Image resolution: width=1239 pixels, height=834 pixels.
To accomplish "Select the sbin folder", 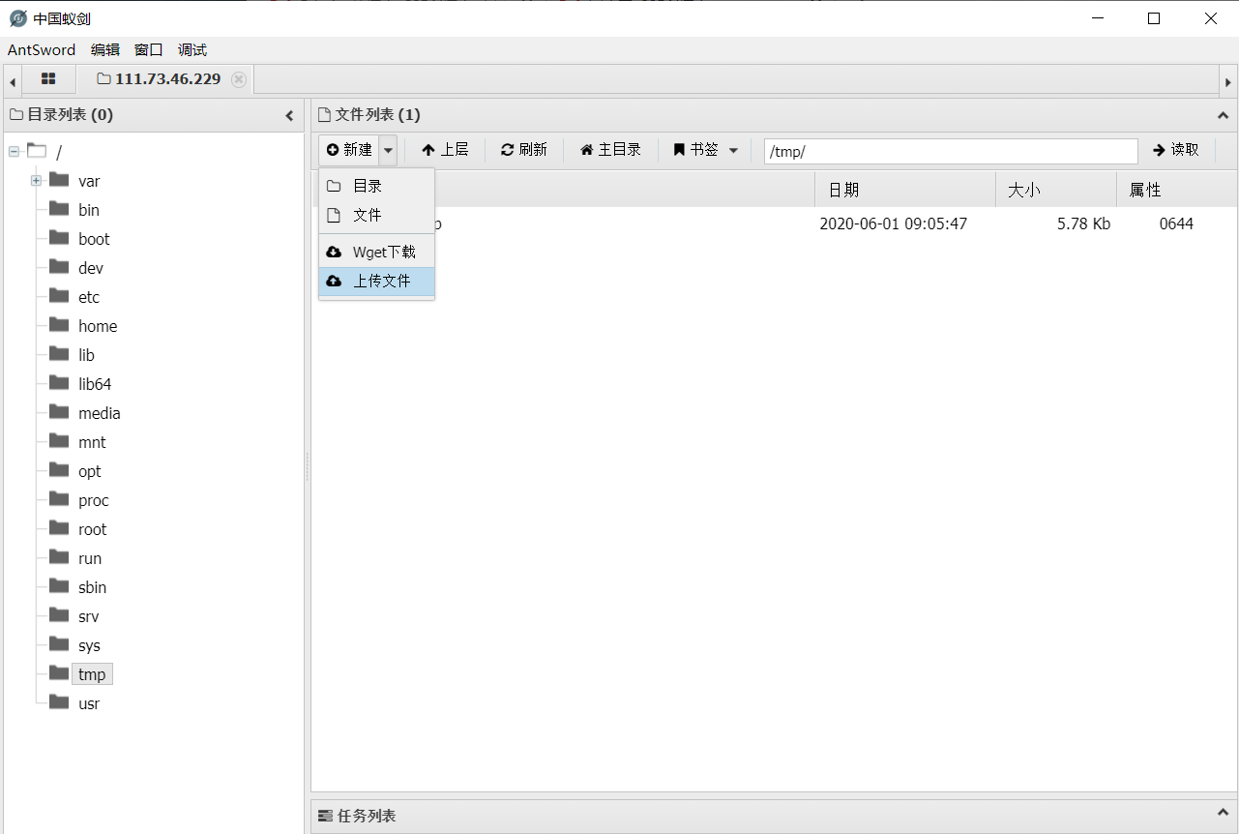I will coord(92,587).
